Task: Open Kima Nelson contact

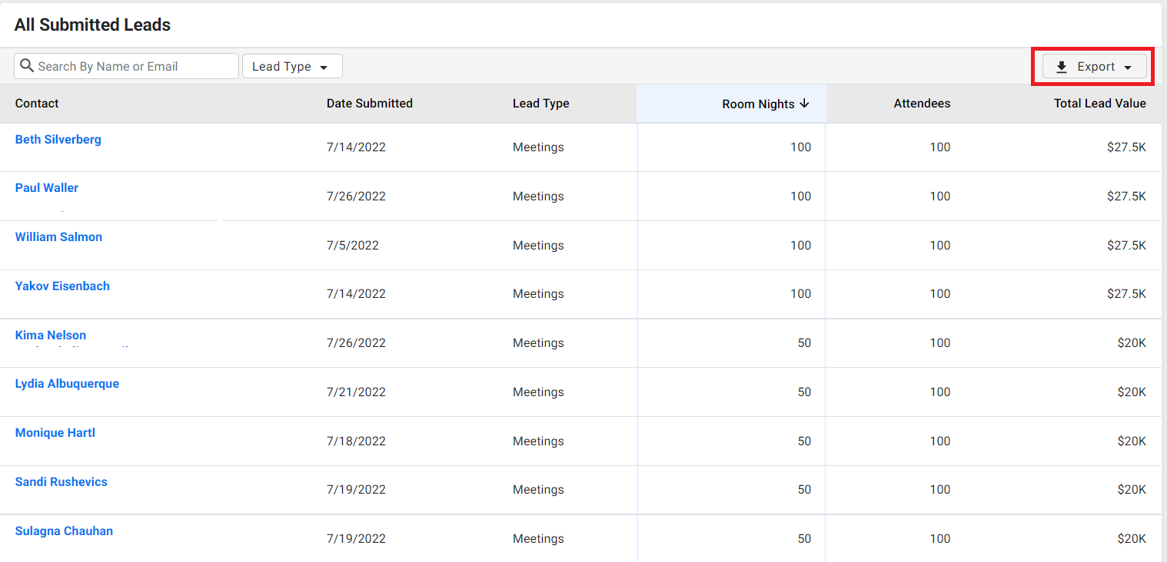Action: tap(51, 335)
